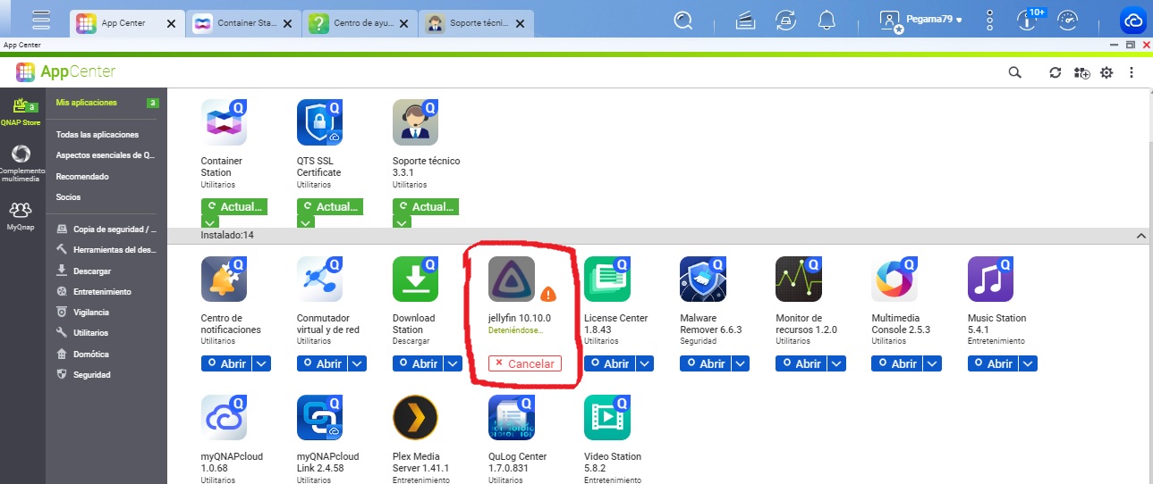Open AppCenter settings gear icon
The image size is (1153, 484).
tap(1106, 73)
